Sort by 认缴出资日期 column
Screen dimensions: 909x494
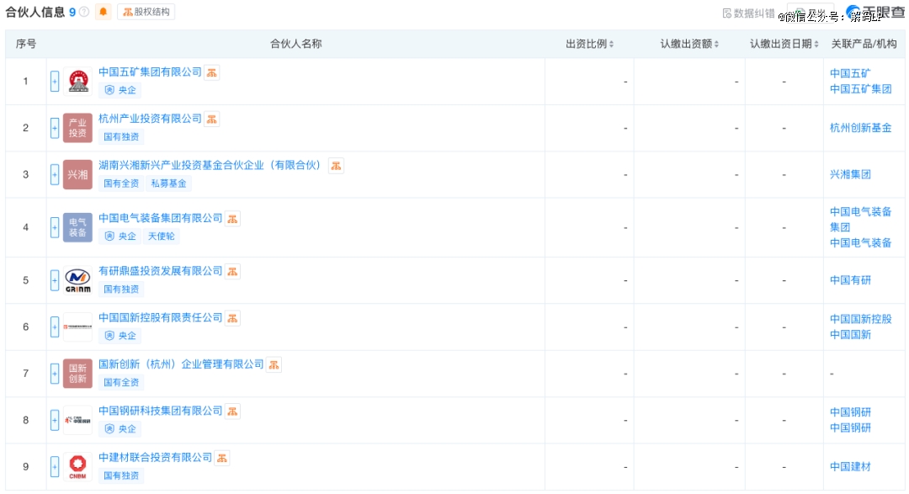coord(784,44)
